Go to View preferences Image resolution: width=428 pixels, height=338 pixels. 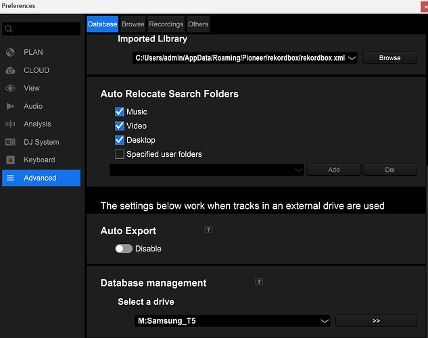click(41, 88)
